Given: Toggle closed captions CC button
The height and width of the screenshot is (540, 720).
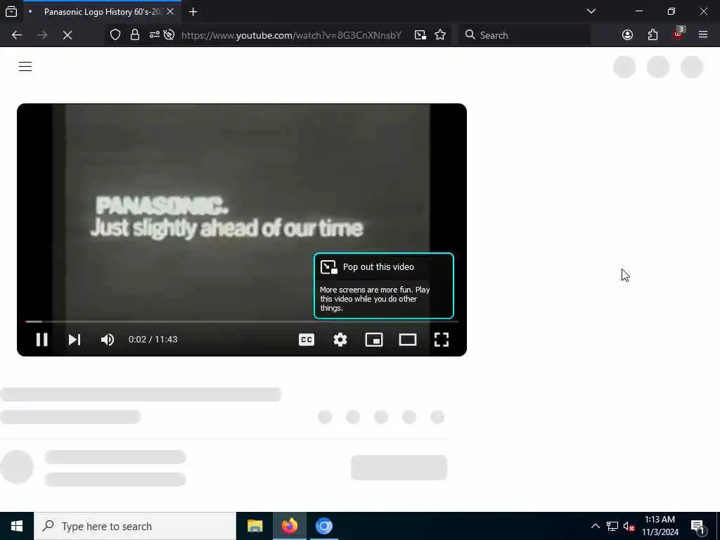Looking at the screenshot, I should (307, 340).
